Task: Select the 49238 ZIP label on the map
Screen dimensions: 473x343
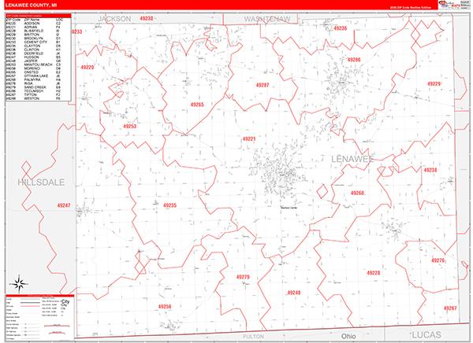Action: [430, 170]
